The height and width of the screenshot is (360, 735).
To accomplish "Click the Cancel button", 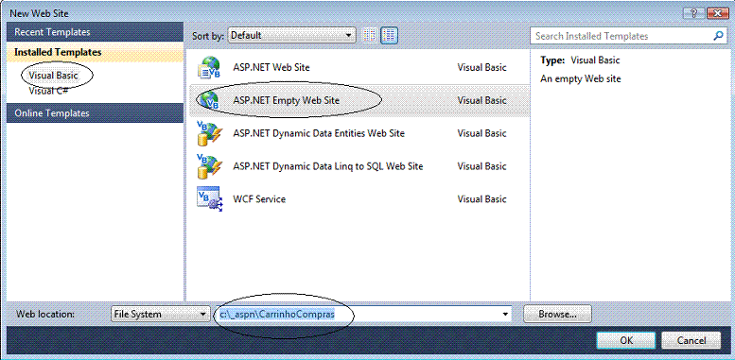I will pyautogui.click(x=691, y=340).
